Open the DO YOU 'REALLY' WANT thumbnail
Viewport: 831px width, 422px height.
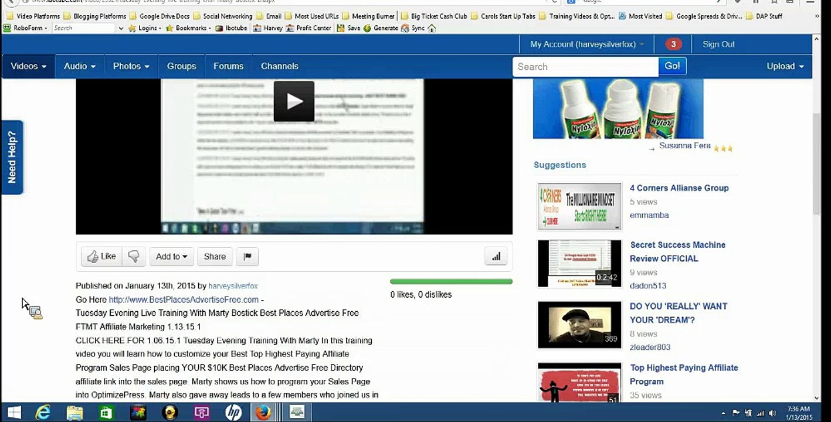tap(579, 325)
